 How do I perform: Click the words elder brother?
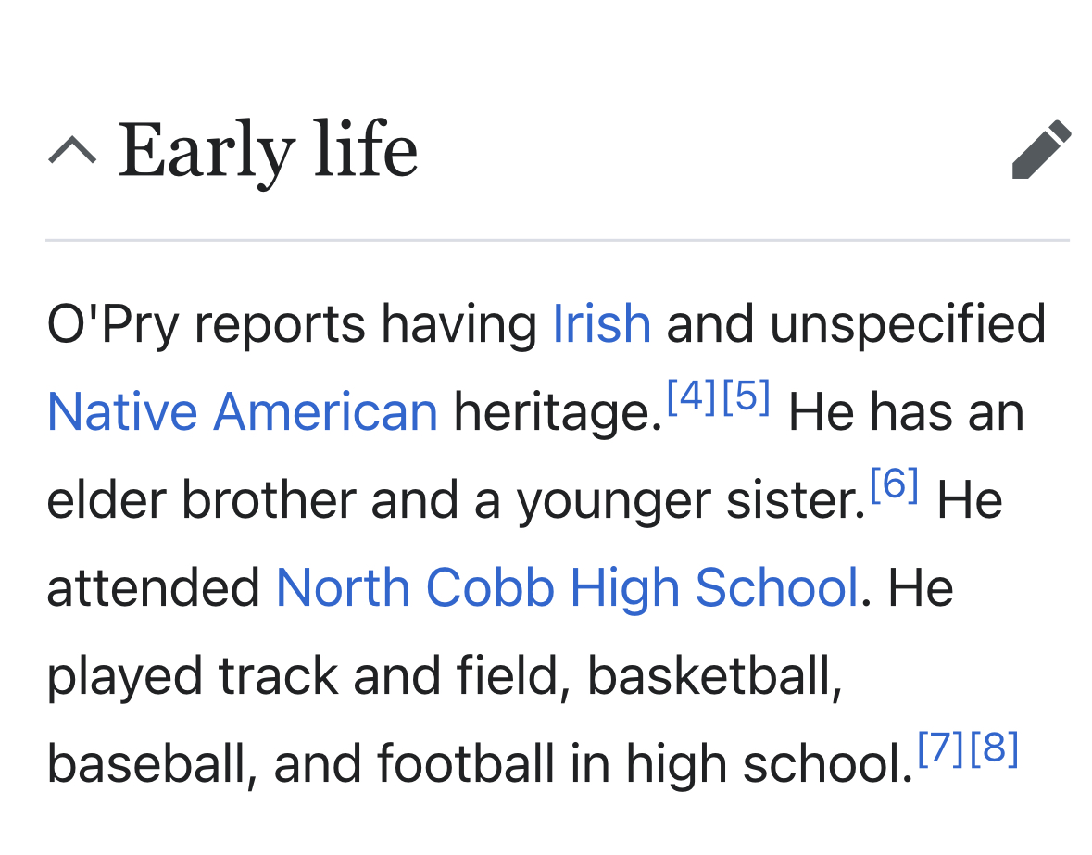point(201,500)
